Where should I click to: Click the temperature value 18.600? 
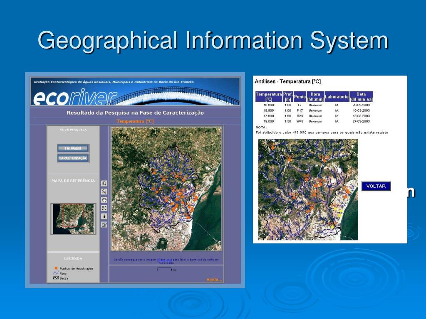coord(269,105)
